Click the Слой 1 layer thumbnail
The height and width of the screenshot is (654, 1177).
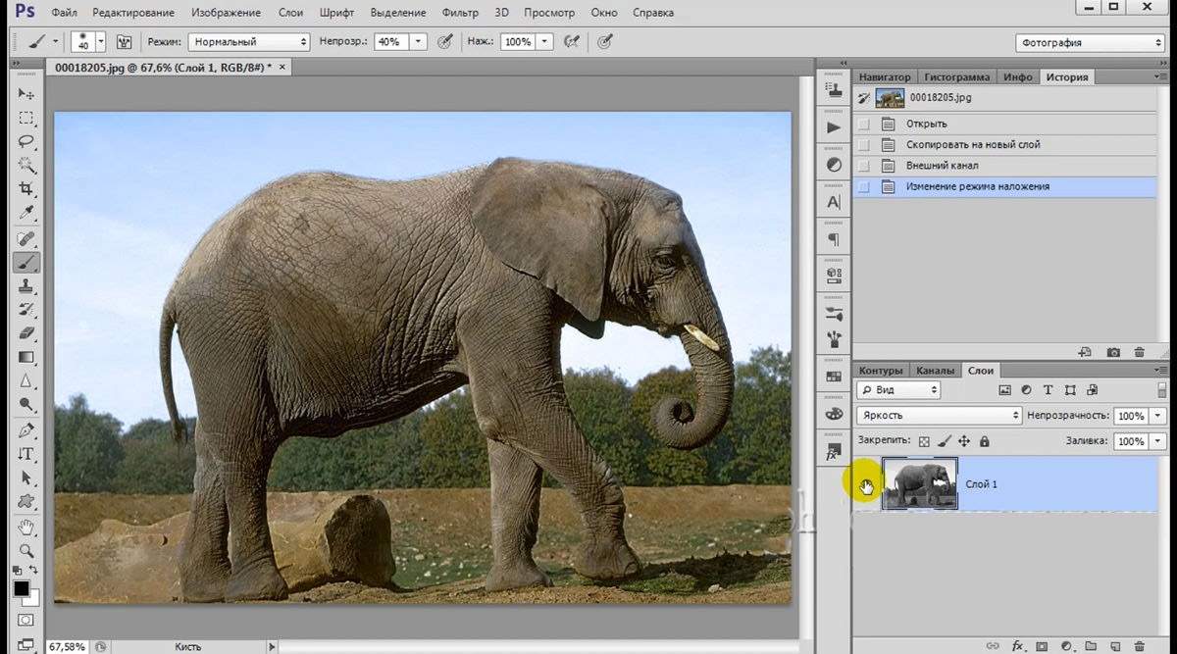920,483
